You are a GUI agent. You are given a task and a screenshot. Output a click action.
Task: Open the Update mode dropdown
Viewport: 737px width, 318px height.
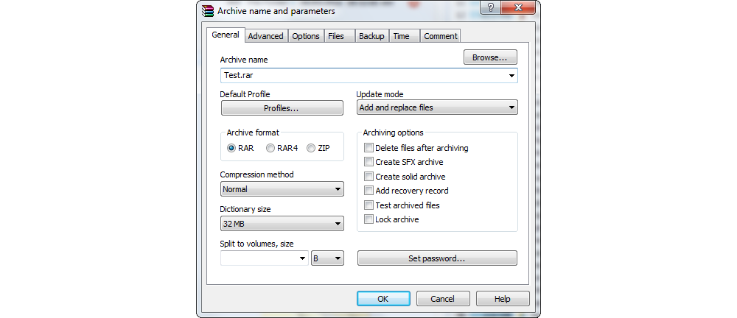(x=436, y=107)
